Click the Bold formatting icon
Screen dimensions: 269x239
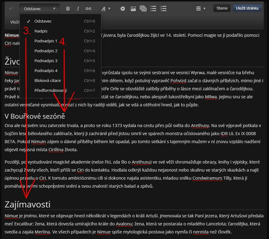(68, 9)
